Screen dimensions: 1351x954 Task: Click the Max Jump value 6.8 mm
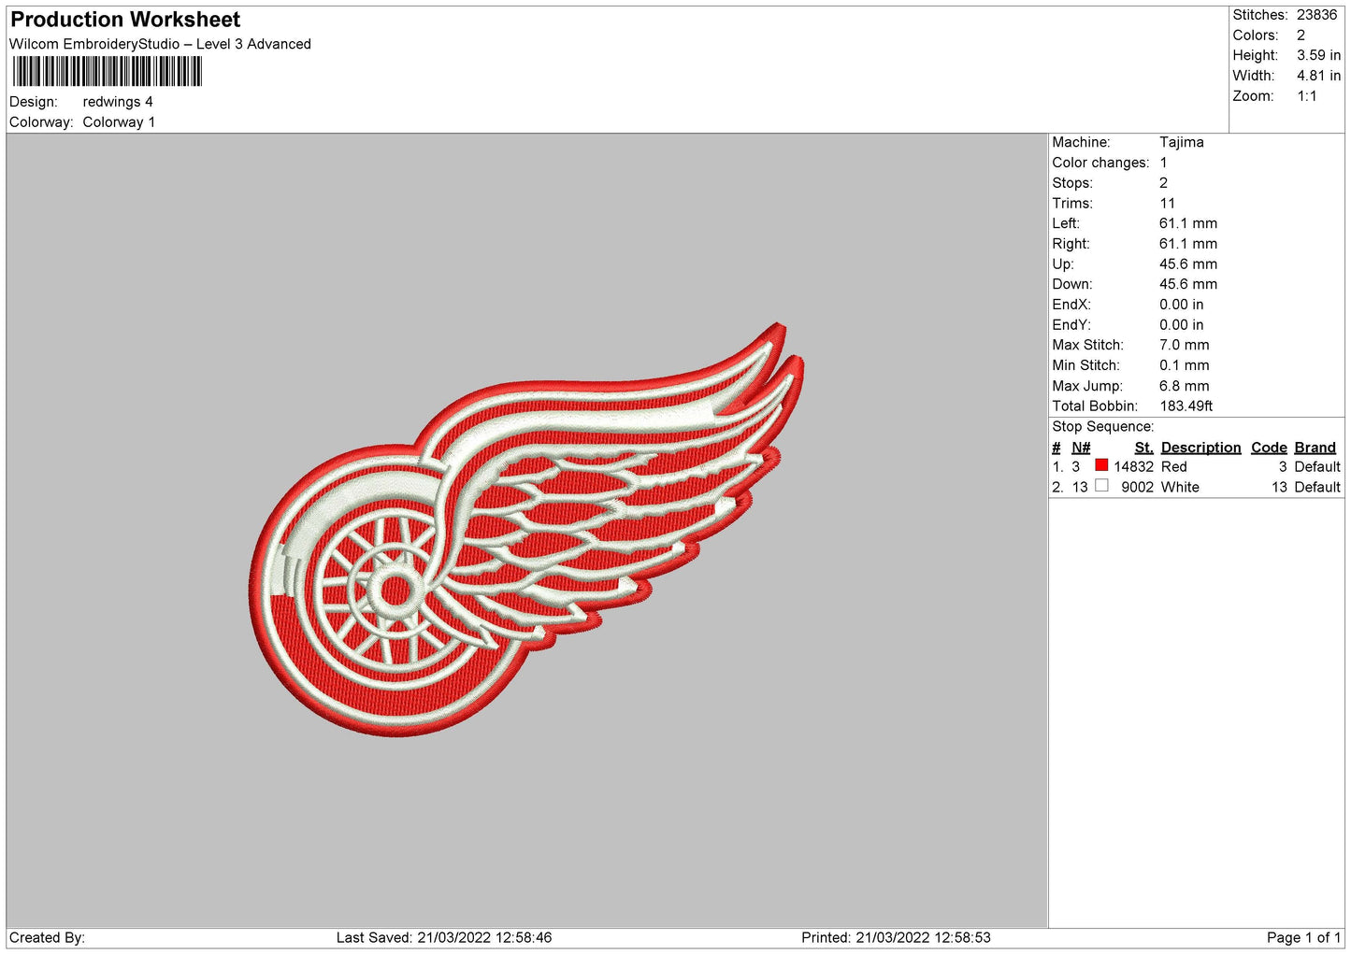click(1185, 386)
